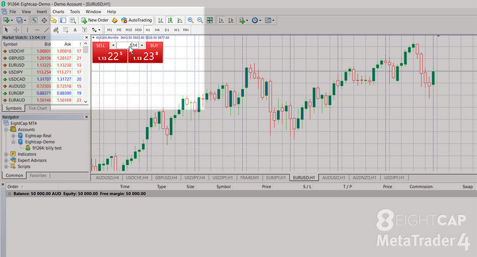
Task: Open the Indicators list dropdown icon
Action: pos(243,21)
